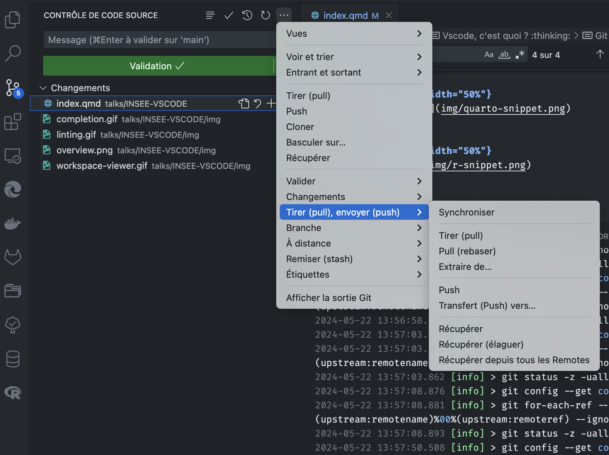Discard changes to index.qmd
Image resolution: width=609 pixels, height=455 pixels.
click(258, 103)
